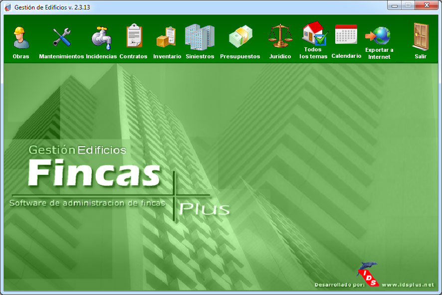This screenshot has width=442, height=295.
Task: Open Presupuestos with the money stack icon
Action: [x=240, y=36]
